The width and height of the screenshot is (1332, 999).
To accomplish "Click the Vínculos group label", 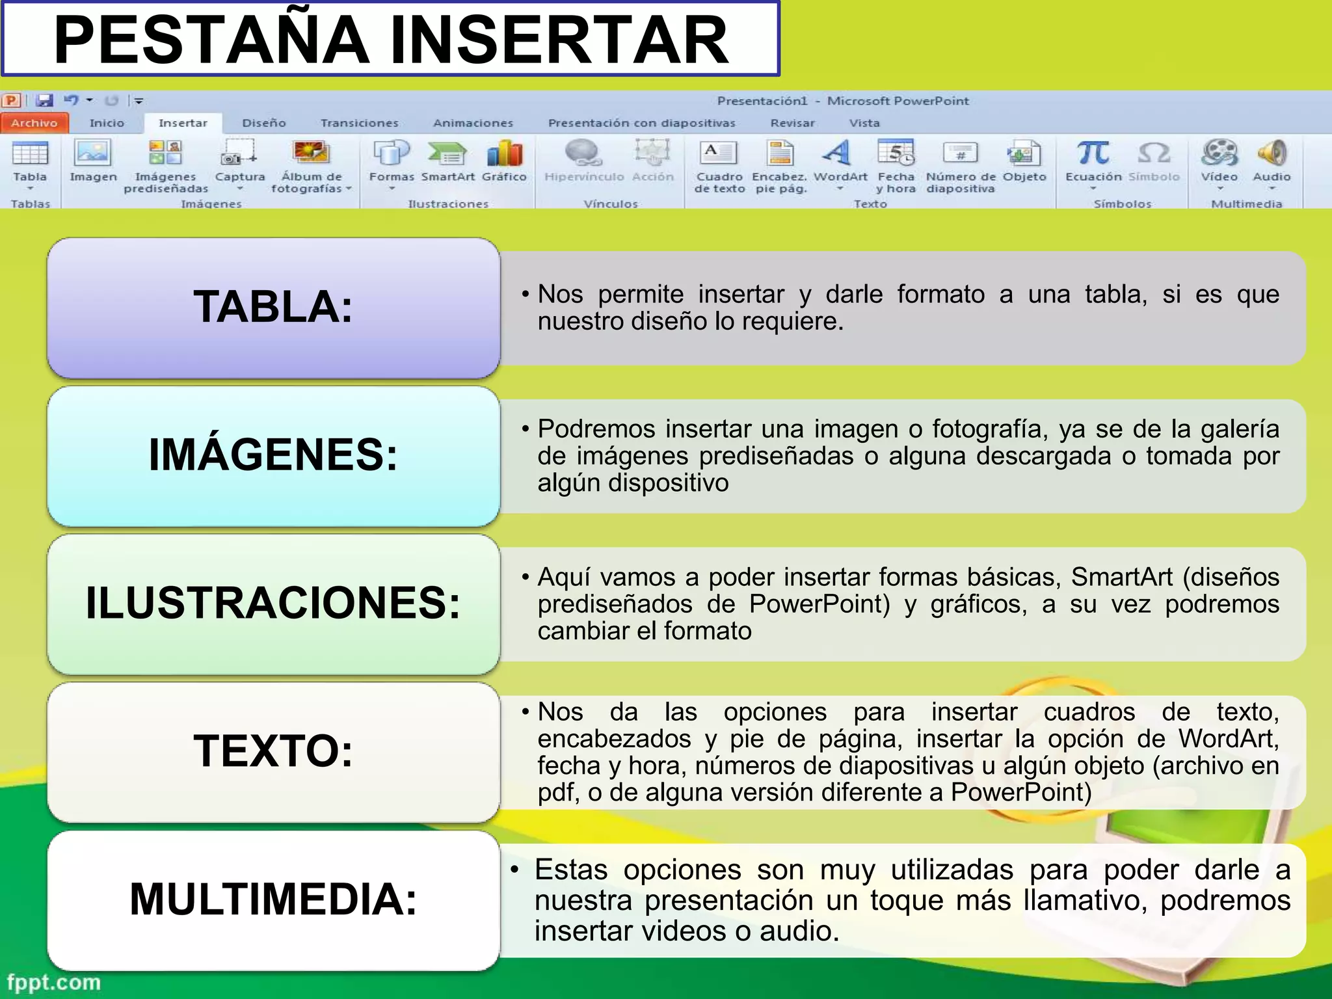I will click(x=611, y=204).
